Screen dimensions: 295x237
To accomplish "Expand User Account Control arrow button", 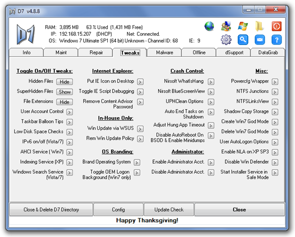I will click(70, 112).
